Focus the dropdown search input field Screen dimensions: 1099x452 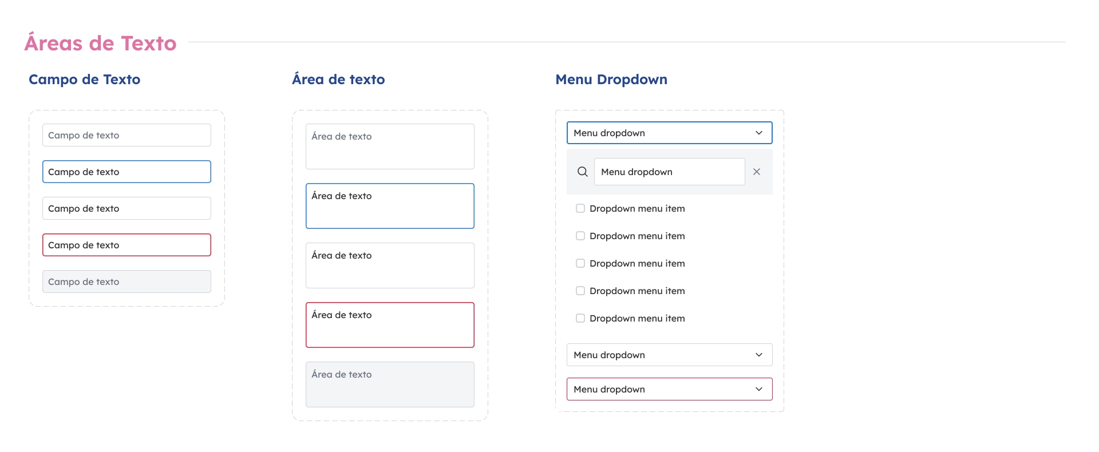click(669, 172)
